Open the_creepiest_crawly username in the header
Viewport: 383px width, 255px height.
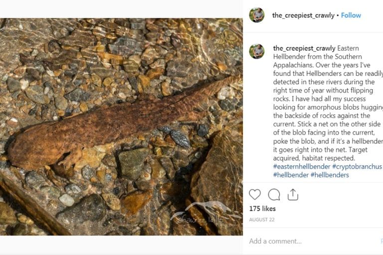coord(303,15)
